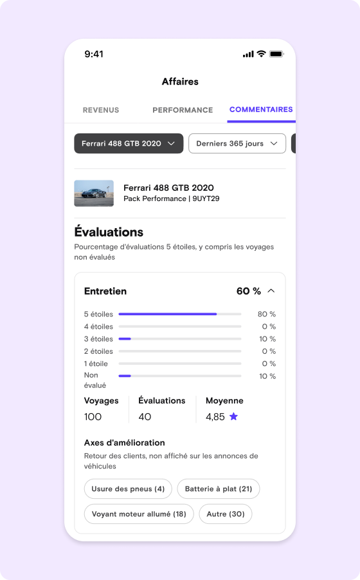360x580 pixels.
Task: Click the 5 étoiles progress bar
Action: point(180,314)
